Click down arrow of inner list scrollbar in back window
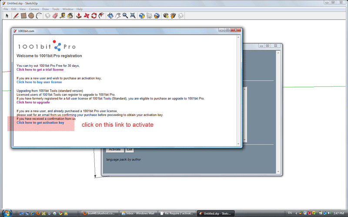Screen dimensions: 348x217 (x=245, y=140)
